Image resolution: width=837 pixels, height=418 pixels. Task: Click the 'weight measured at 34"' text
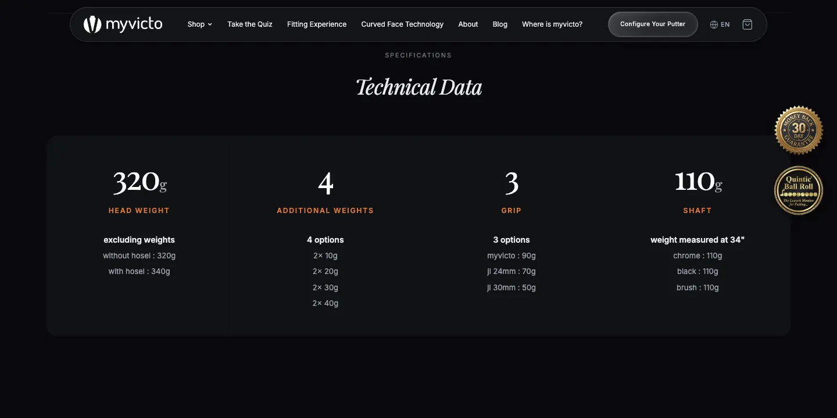(x=697, y=240)
